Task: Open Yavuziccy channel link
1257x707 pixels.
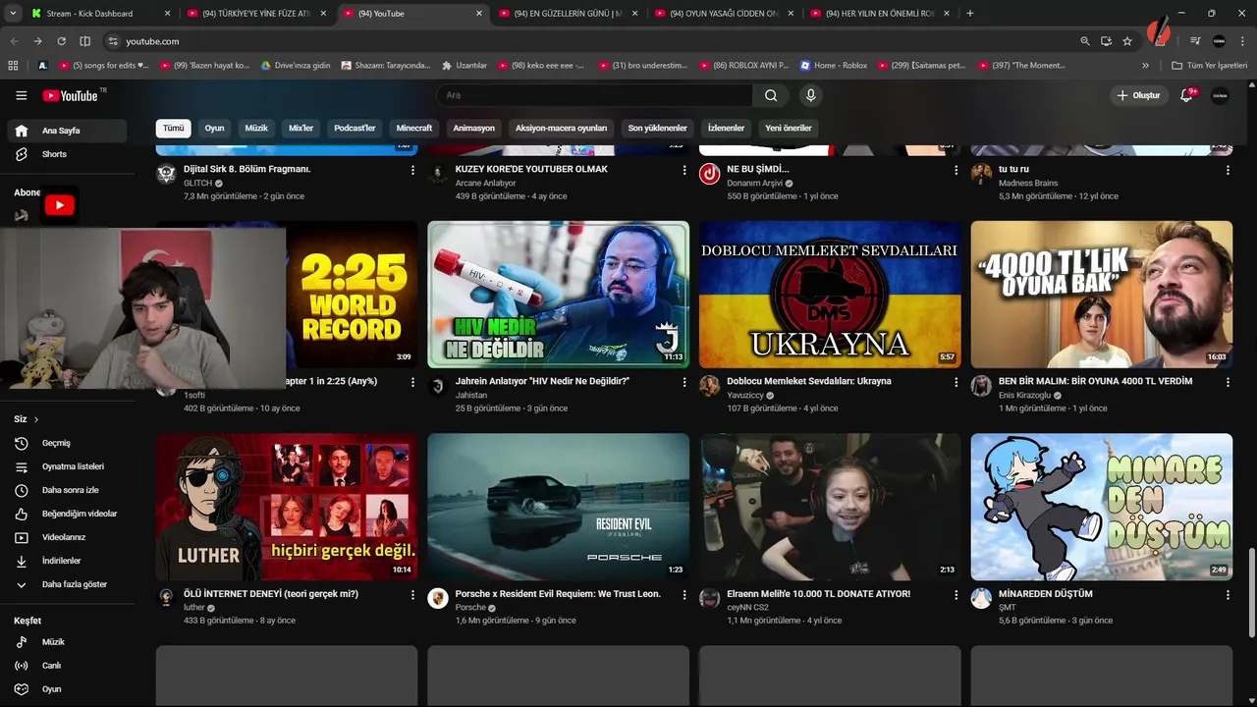Action: pyautogui.click(x=745, y=396)
